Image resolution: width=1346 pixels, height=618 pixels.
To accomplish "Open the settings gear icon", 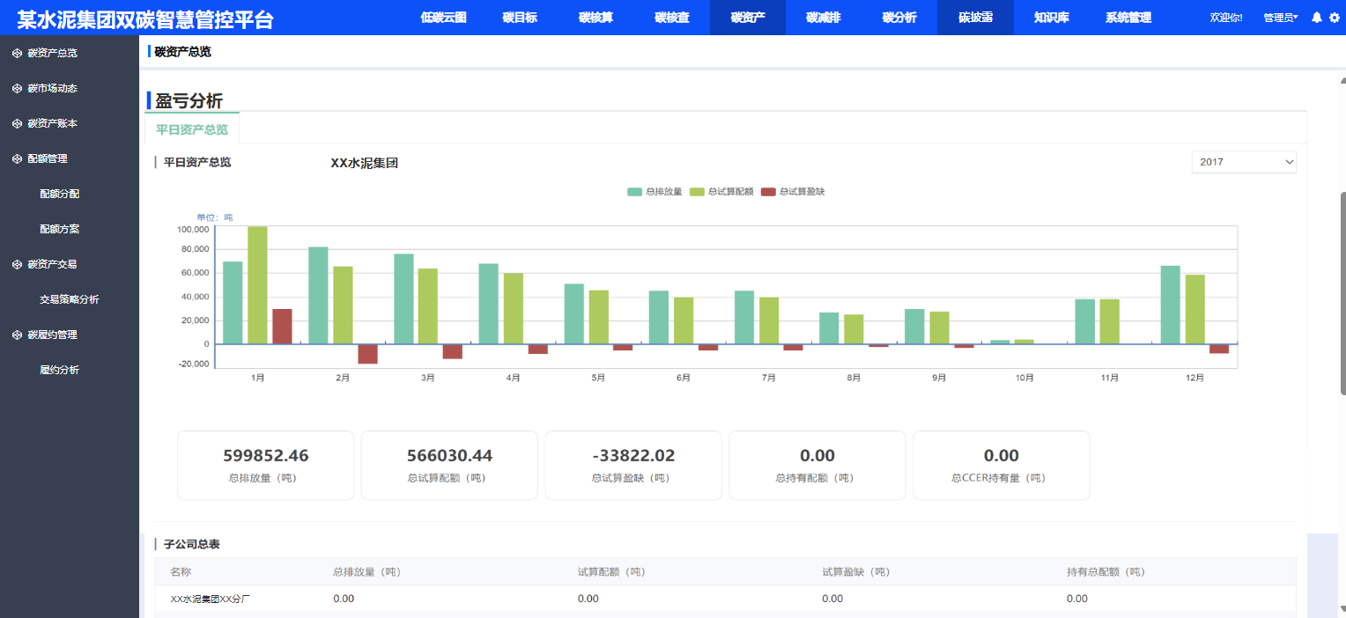I will 1334,18.
